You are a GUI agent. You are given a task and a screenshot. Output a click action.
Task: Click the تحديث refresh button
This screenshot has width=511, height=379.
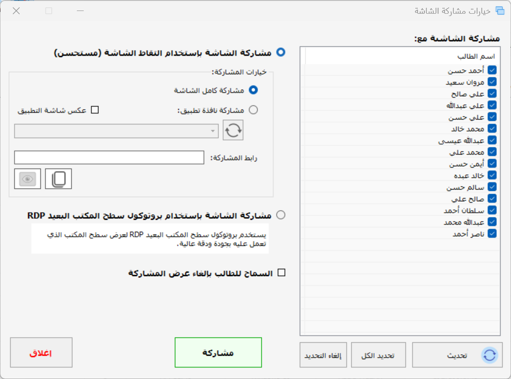[x=457, y=355]
